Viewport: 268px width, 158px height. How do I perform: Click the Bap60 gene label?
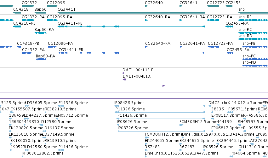41,9
